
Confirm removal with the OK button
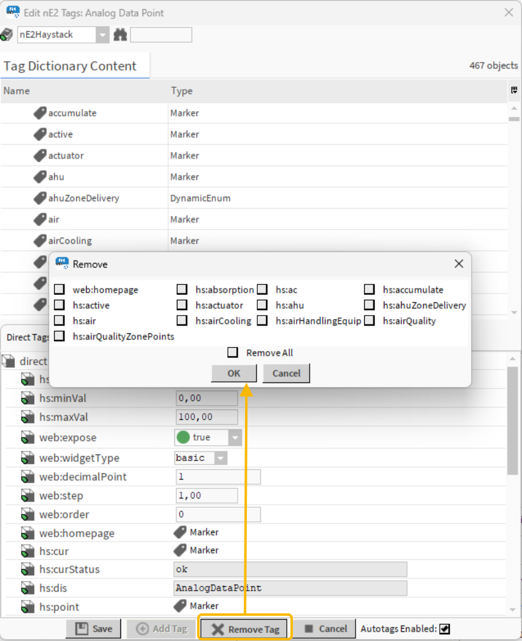233,373
